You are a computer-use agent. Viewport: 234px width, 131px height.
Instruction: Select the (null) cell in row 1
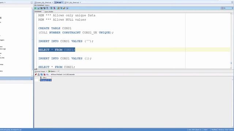coord(46,80)
